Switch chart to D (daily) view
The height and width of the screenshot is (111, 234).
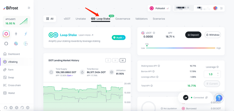point(108,60)
